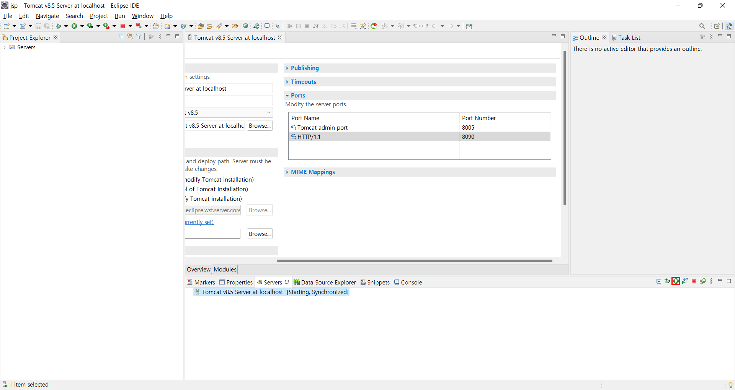Open the v8.5 runtime combo box
735x390 pixels.
[229, 112]
